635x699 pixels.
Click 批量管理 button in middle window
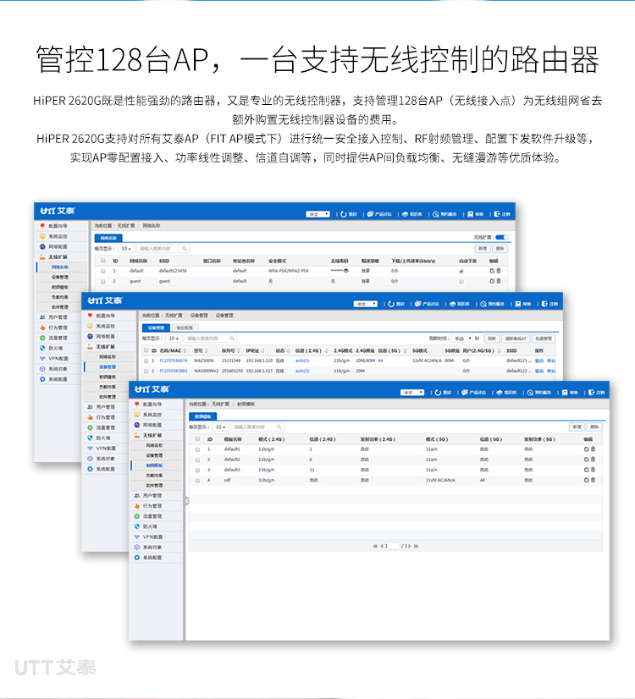[544, 338]
